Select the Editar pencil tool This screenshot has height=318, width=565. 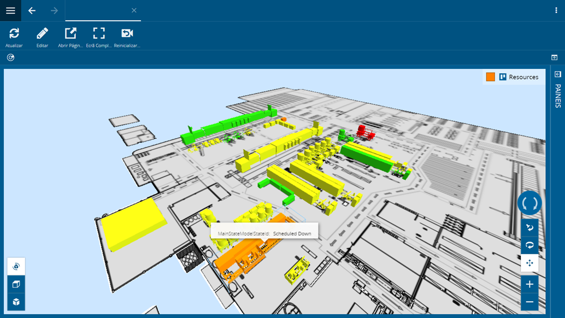[x=42, y=37]
